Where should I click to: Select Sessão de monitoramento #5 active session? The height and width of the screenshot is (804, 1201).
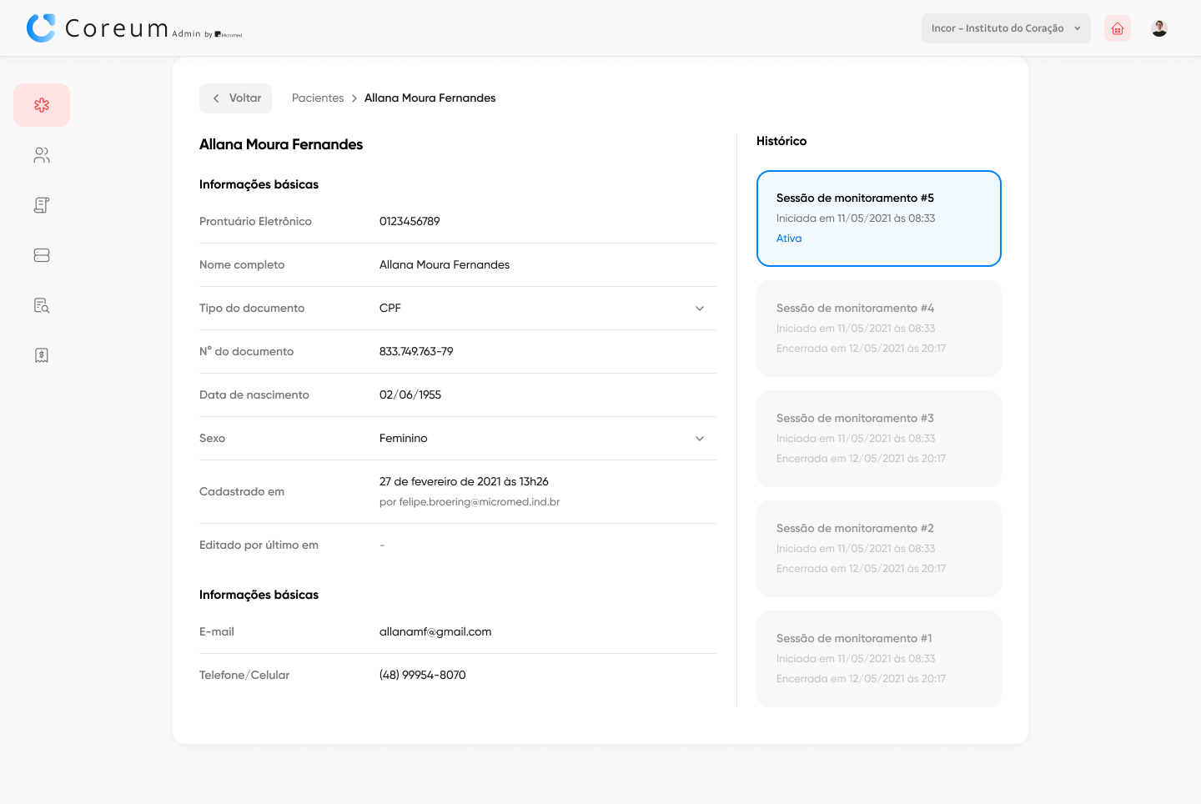[878, 219]
